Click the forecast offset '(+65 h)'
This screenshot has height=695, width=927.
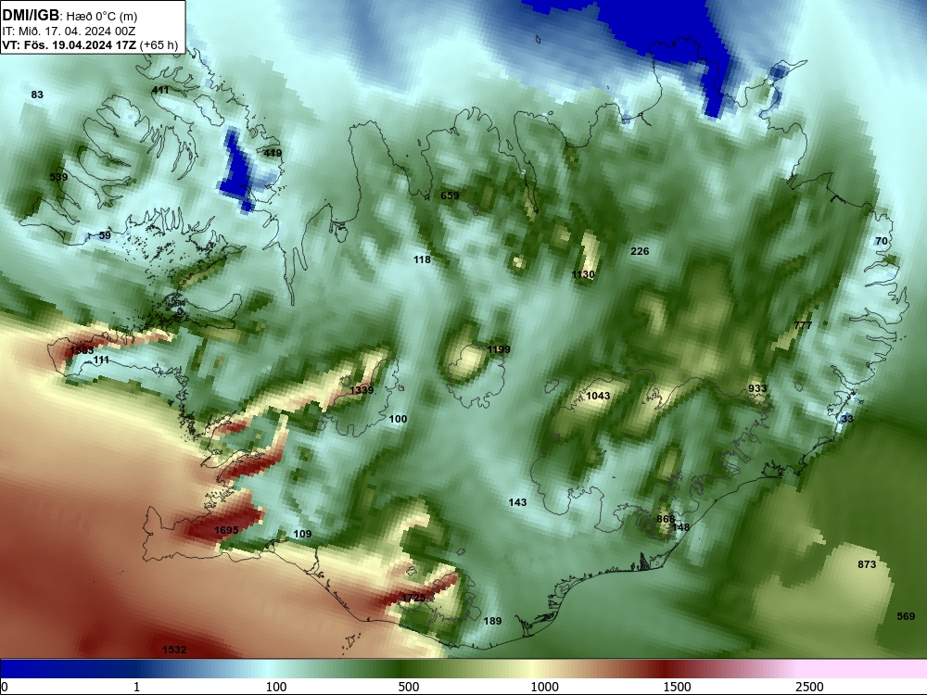(159, 45)
